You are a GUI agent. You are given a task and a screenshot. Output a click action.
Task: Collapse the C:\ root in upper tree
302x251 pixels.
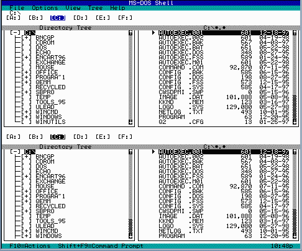pos(16,33)
